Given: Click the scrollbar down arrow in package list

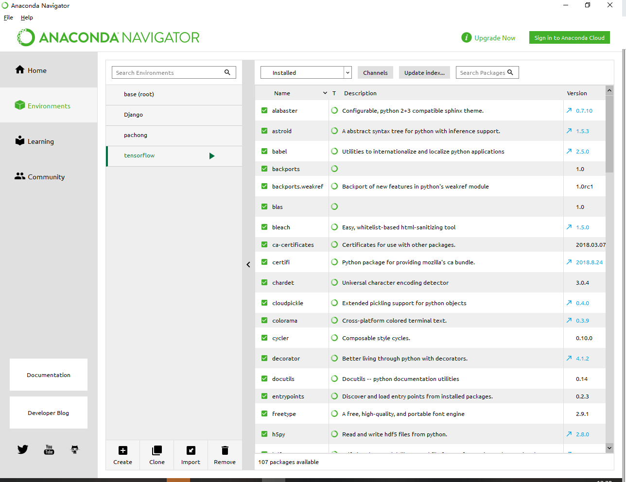Looking at the screenshot, I should click(609, 448).
